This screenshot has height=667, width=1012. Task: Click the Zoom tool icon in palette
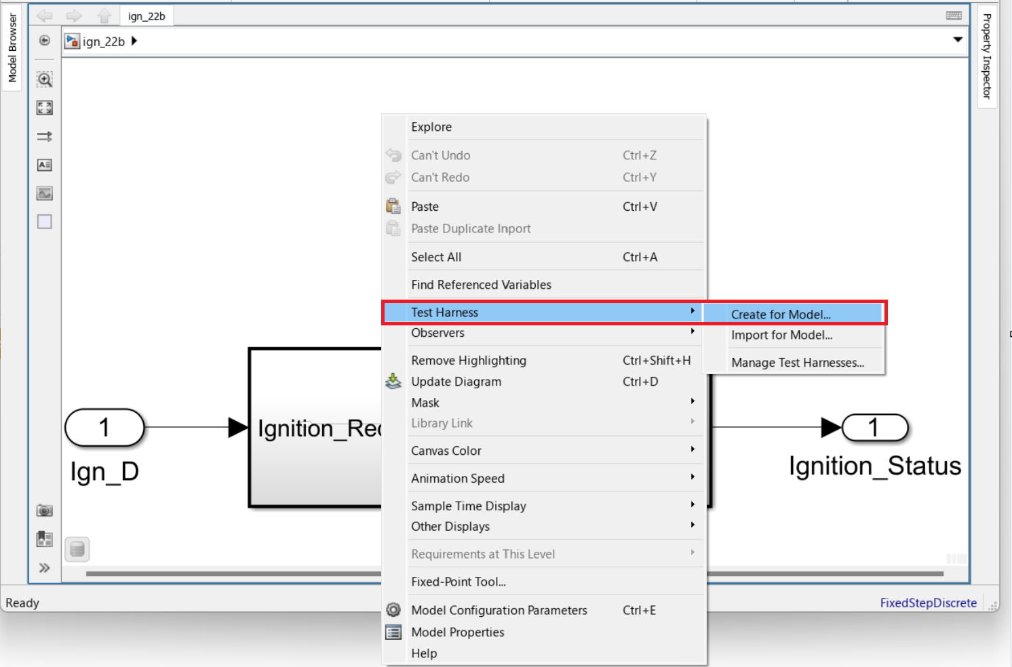(x=45, y=79)
